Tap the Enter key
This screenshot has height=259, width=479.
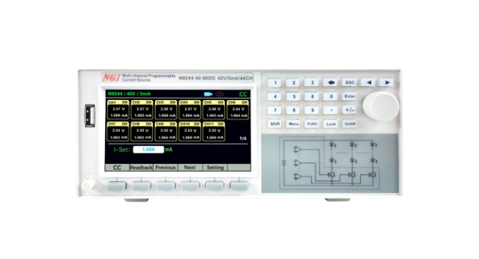pyautogui.click(x=349, y=96)
